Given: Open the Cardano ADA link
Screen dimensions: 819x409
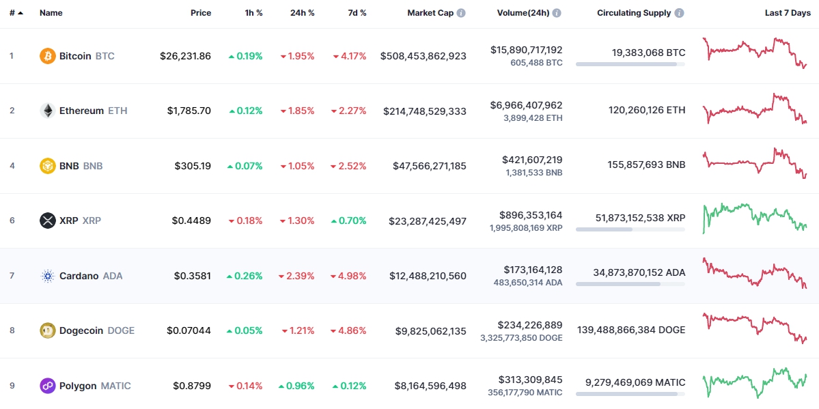Looking at the screenshot, I should coord(81,276).
